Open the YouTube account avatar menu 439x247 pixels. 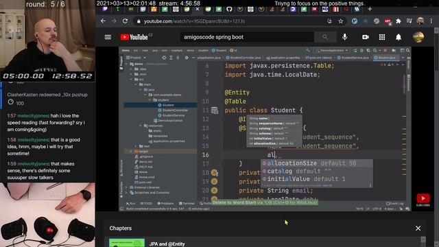click(x=418, y=37)
